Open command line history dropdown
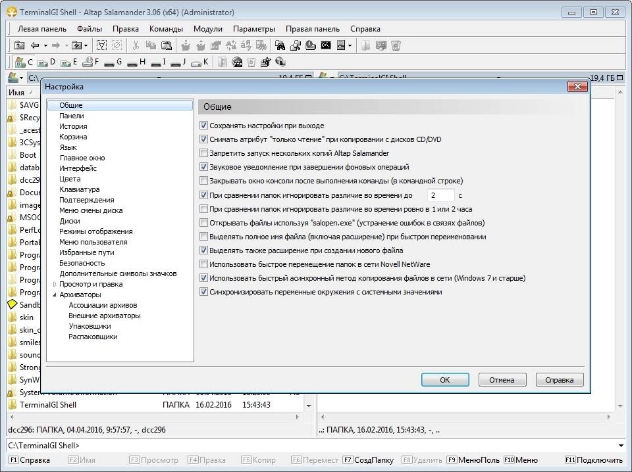Image resolution: width=632 pixels, height=472 pixels. click(621, 446)
